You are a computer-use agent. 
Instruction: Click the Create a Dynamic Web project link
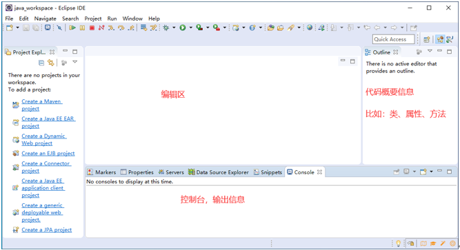coord(44,140)
